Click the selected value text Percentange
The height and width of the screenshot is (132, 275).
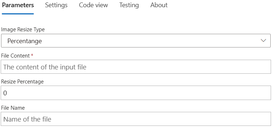pyautogui.click(x=24, y=41)
